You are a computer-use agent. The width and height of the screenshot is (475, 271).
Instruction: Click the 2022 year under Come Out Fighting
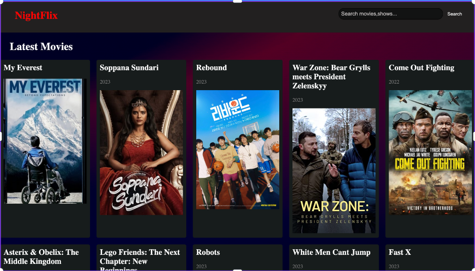[394, 82]
